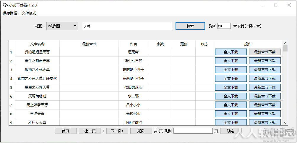Jump to last page with 尾页

click(x=141, y=131)
